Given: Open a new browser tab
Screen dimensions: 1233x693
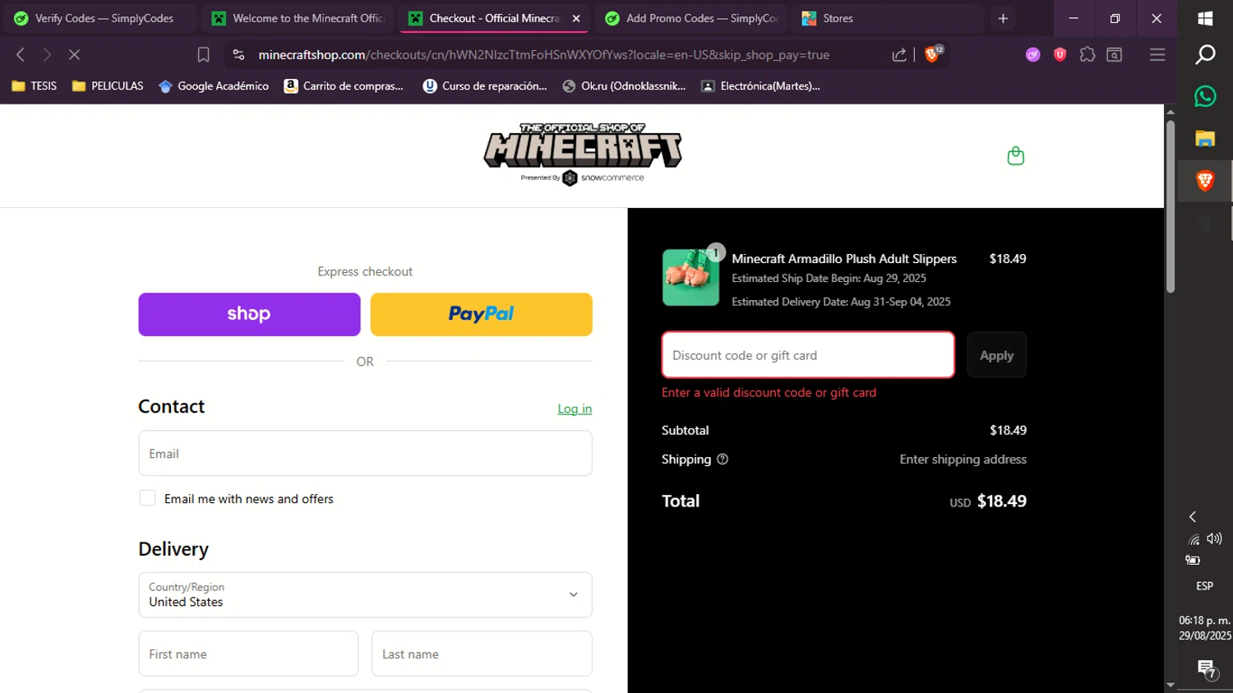Looking at the screenshot, I should pos(1003,18).
